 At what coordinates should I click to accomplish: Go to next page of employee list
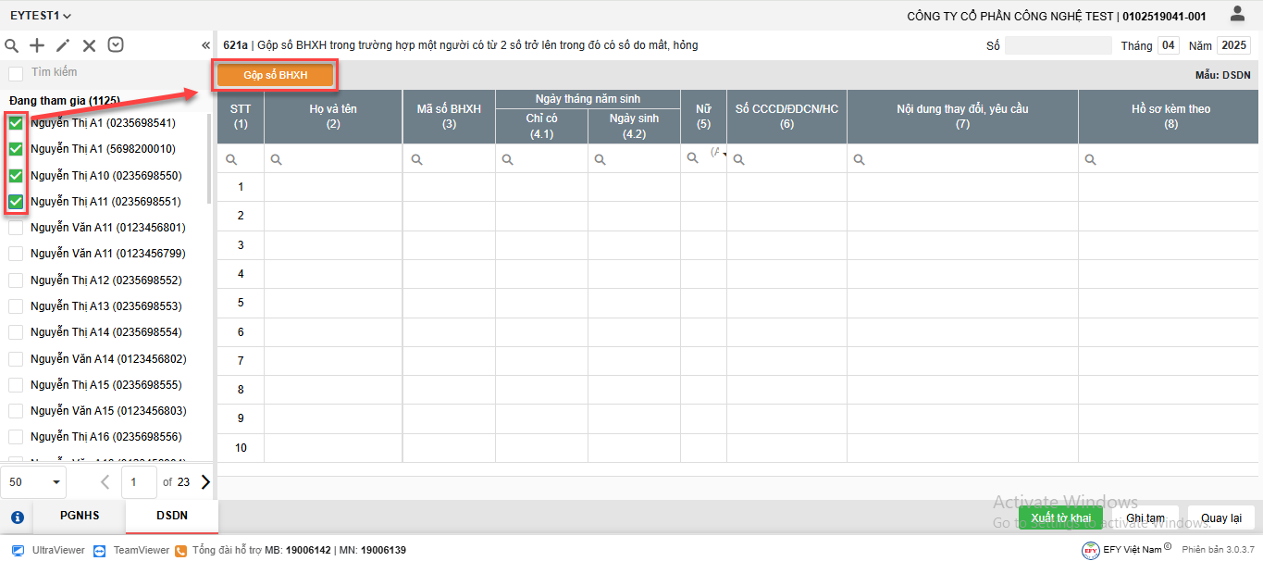[x=204, y=482]
